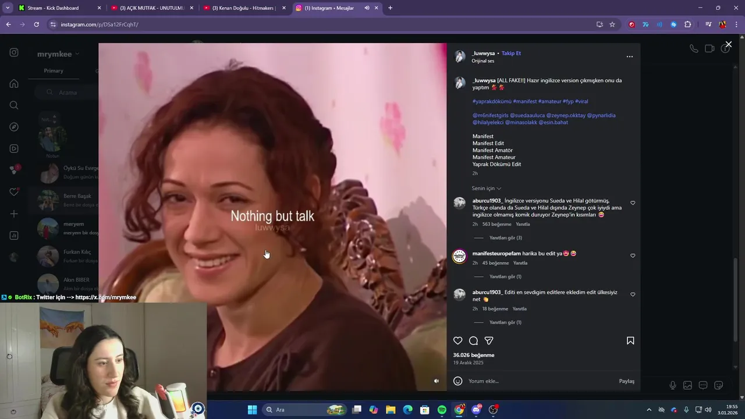The height and width of the screenshot is (419, 745).
Task: Open the Extensions puzzle-piece menu
Action: point(688,24)
